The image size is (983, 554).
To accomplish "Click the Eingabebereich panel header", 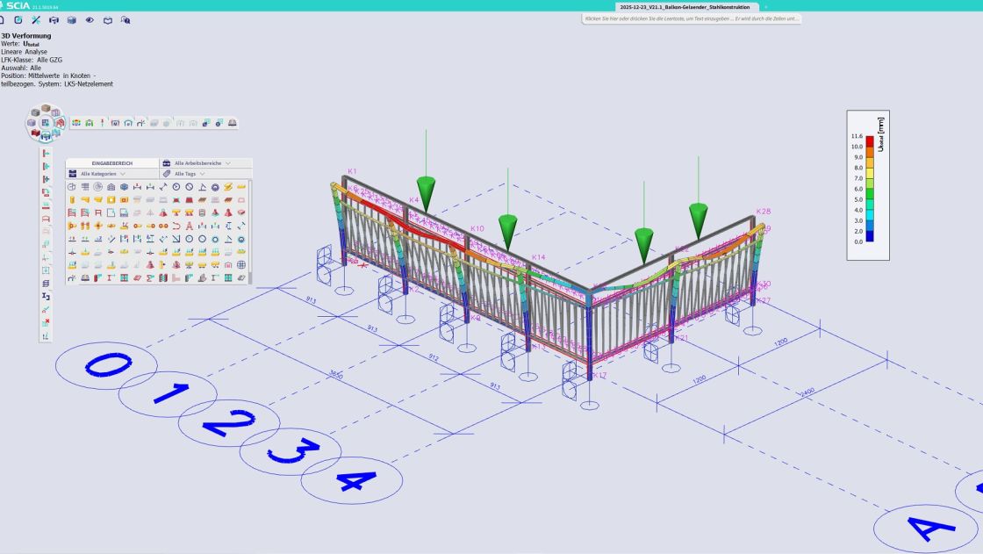I will pyautogui.click(x=111, y=163).
